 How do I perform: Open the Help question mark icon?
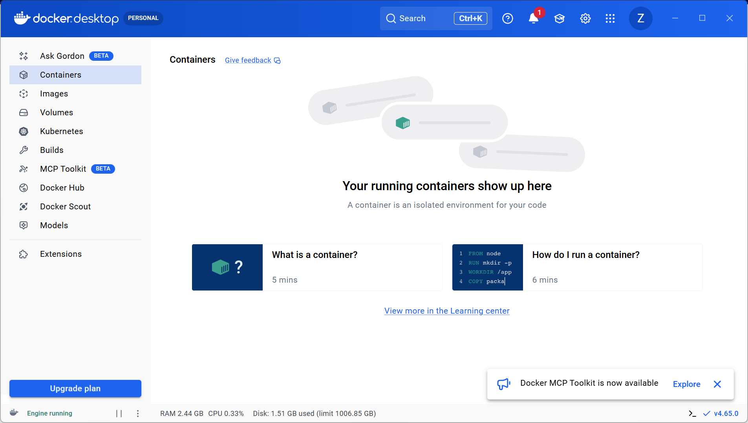[x=508, y=18]
